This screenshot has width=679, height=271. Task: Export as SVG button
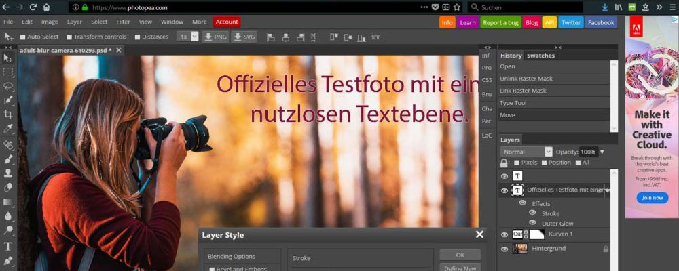click(x=244, y=37)
